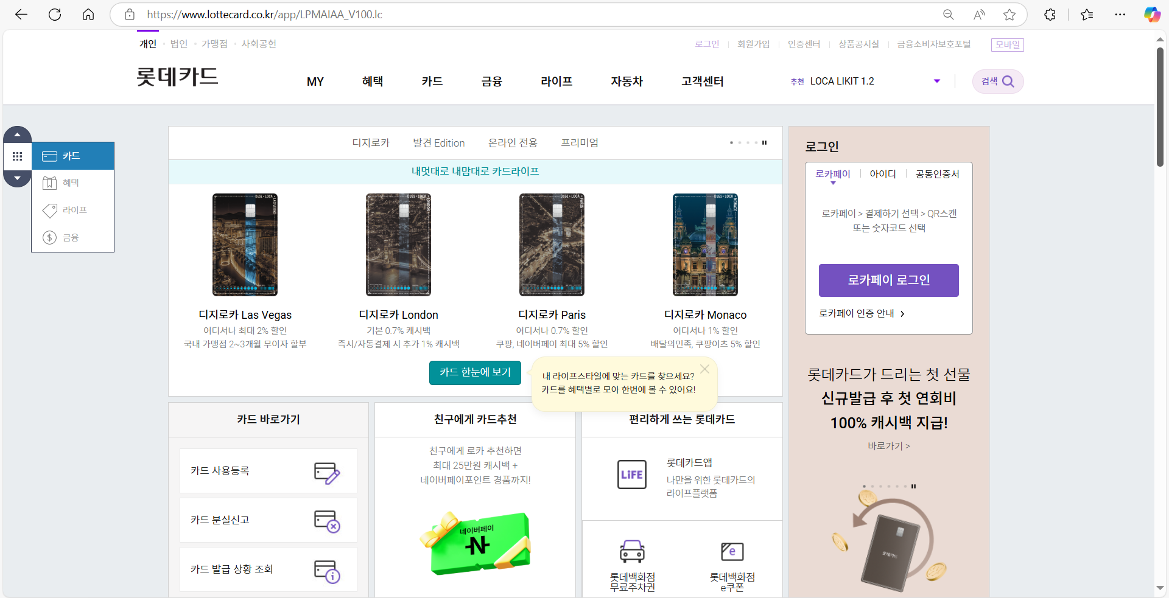Open the 자동차 main menu
The image size is (1169, 598).
point(627,82)
